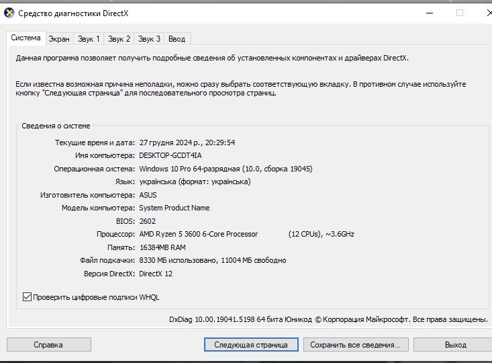Click the Windows 10 Pro 64-разрядная value
Image resolution: width=492 pixels, height=363 pixels.
pyautogui.click(x=226, y=169)
